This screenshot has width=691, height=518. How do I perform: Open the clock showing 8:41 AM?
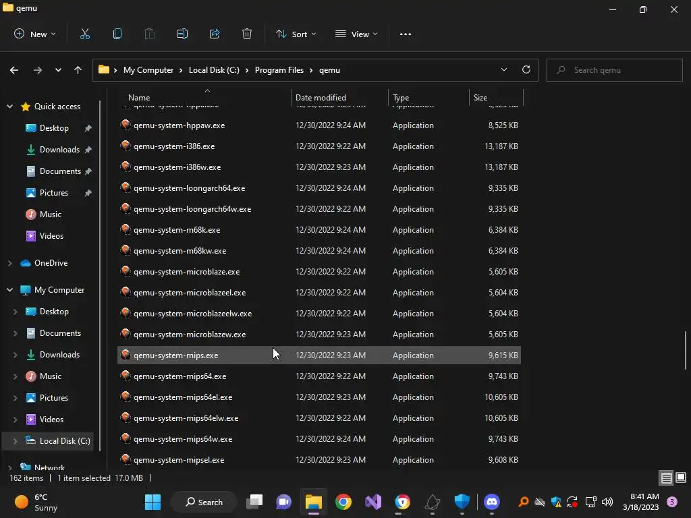click(x=641, y=502)
